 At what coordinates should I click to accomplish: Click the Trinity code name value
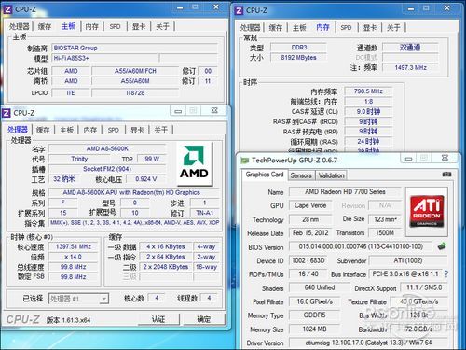[x=79, y=159]
